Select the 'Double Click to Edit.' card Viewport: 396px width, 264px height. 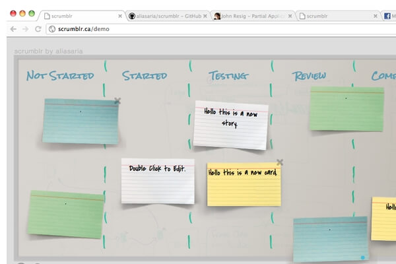158,181
